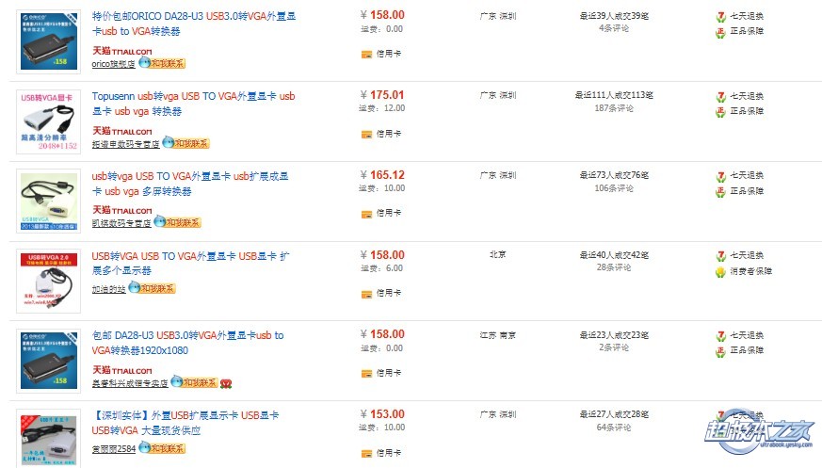Open the 加油的站 seller link
This screenshot has width=822, height=468.
coord(108,289)
